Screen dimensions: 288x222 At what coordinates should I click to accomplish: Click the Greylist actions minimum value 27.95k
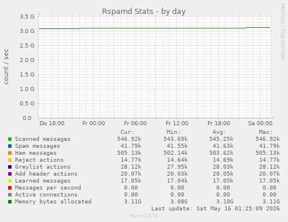coord(177,167)
